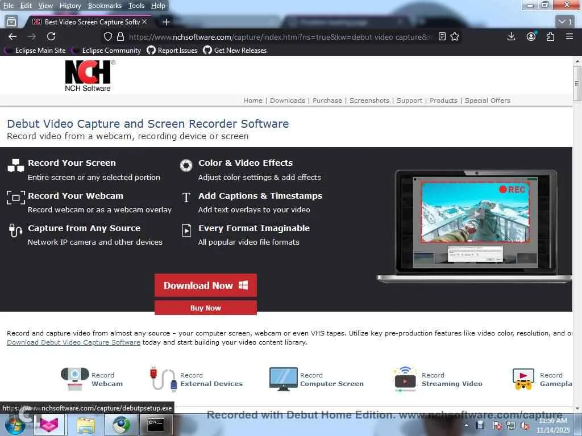Open the extensions puzzle icon
The width and height of the screenshot is (582, 436).
tap(550, 36)
